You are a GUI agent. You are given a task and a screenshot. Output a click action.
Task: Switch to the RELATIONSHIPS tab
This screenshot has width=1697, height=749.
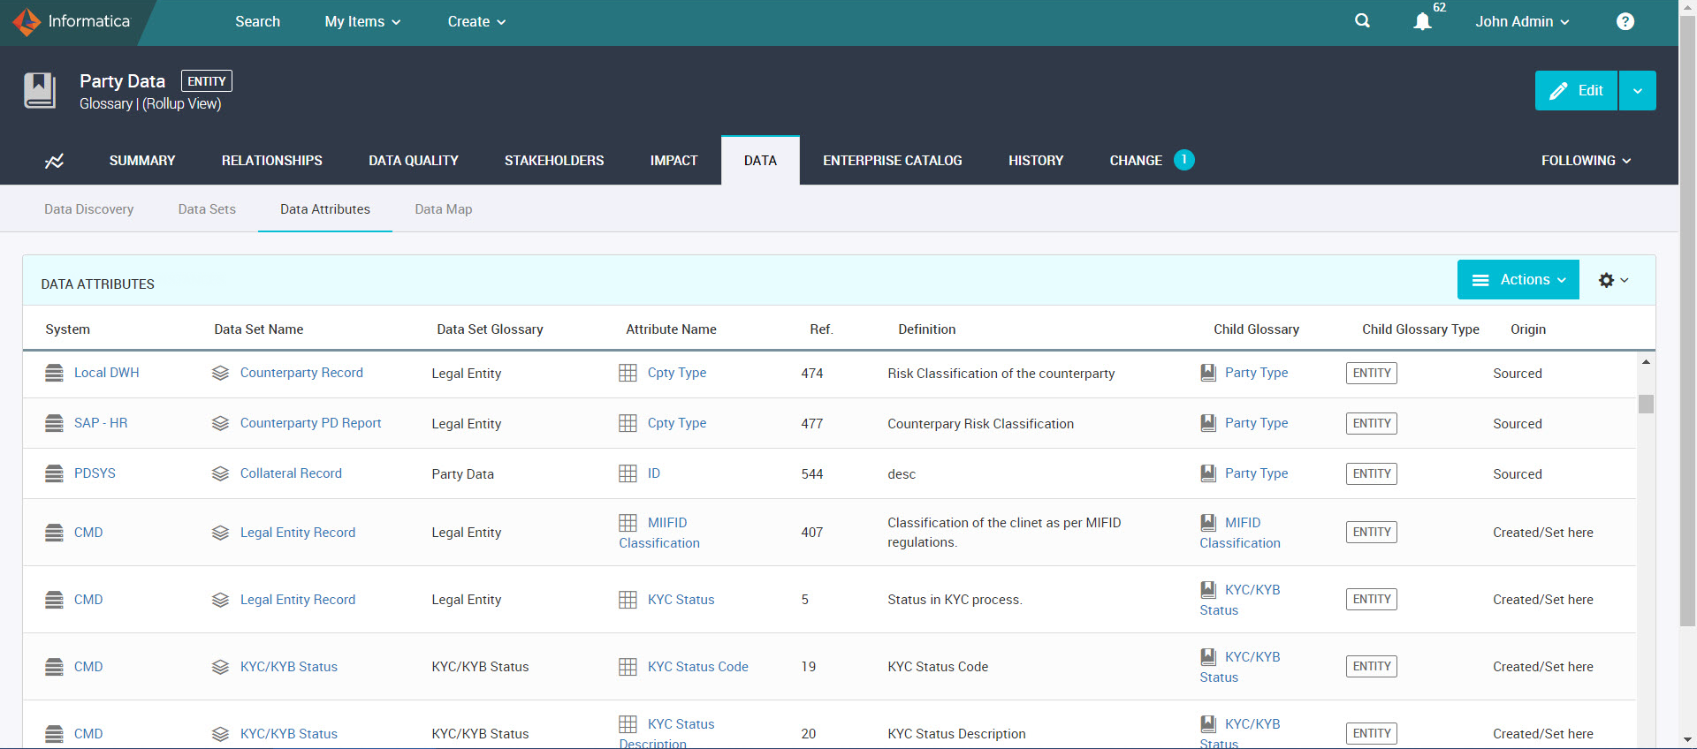[272, 161]
